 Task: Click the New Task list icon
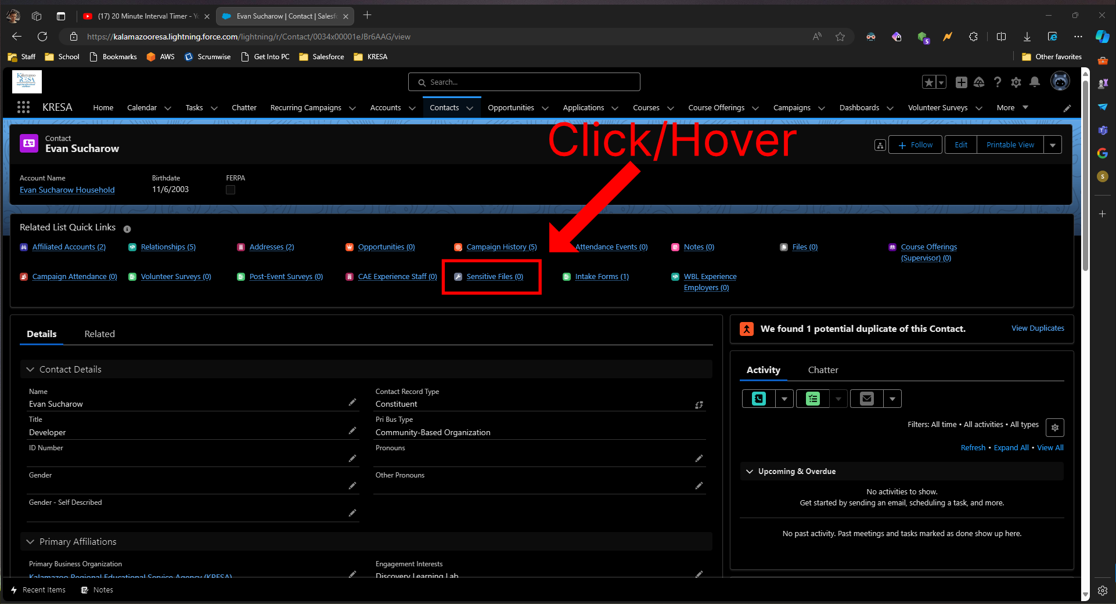[x=812, y=399]
